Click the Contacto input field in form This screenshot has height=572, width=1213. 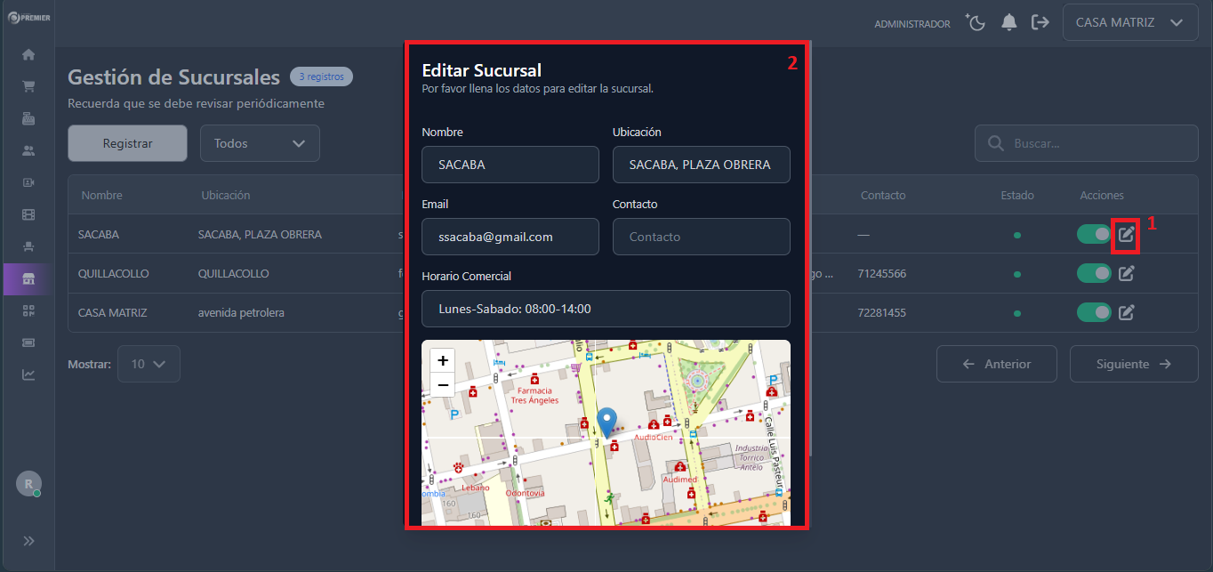pos(701,237)
